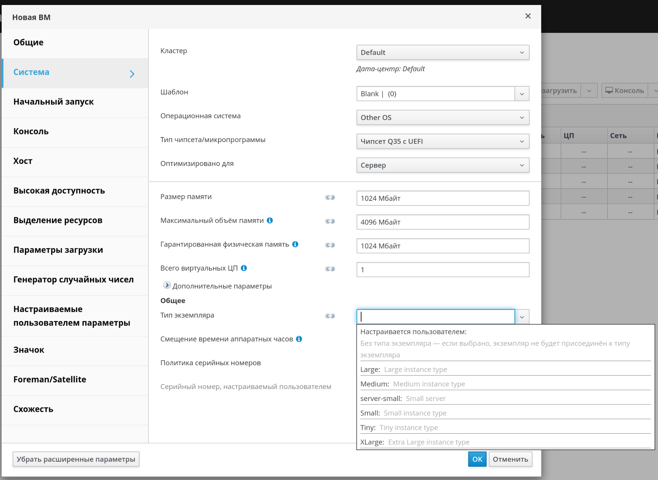Click chain-link icon next to memory size
This screenshot has height=480, width=658.
click(330, 197)
